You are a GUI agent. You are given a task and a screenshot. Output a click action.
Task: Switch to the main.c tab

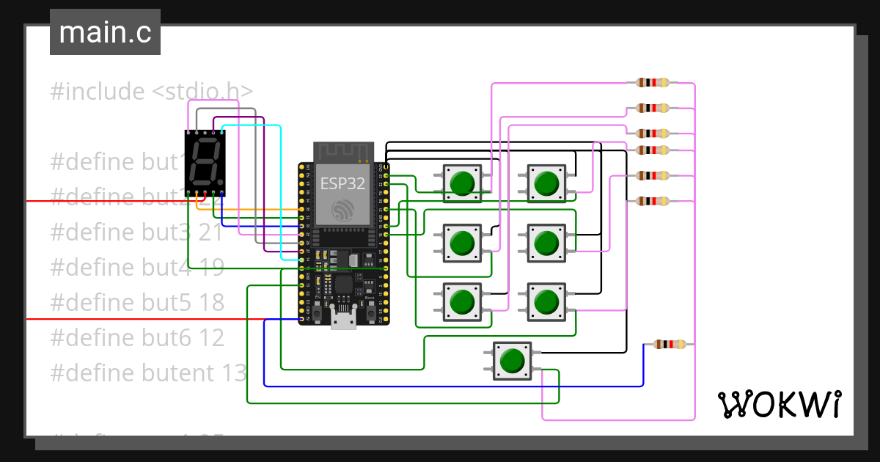105,32
